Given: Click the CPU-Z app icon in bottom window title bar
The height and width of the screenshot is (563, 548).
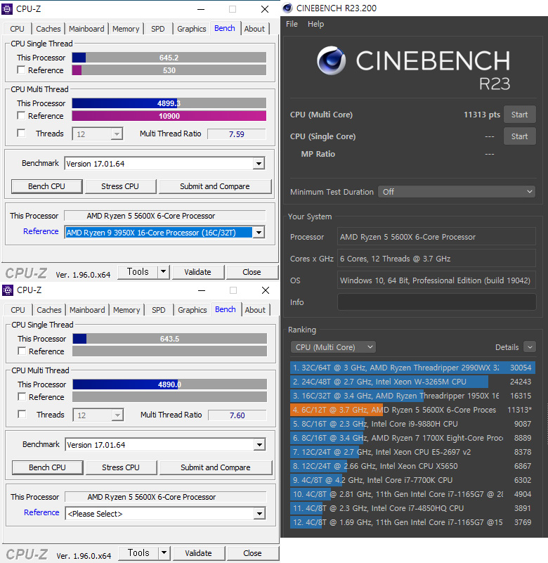Looking at the screenshot, I should (8, 290).
